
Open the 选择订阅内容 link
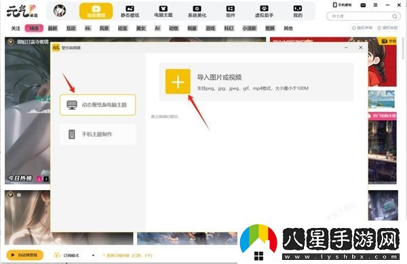coord(128,256)
